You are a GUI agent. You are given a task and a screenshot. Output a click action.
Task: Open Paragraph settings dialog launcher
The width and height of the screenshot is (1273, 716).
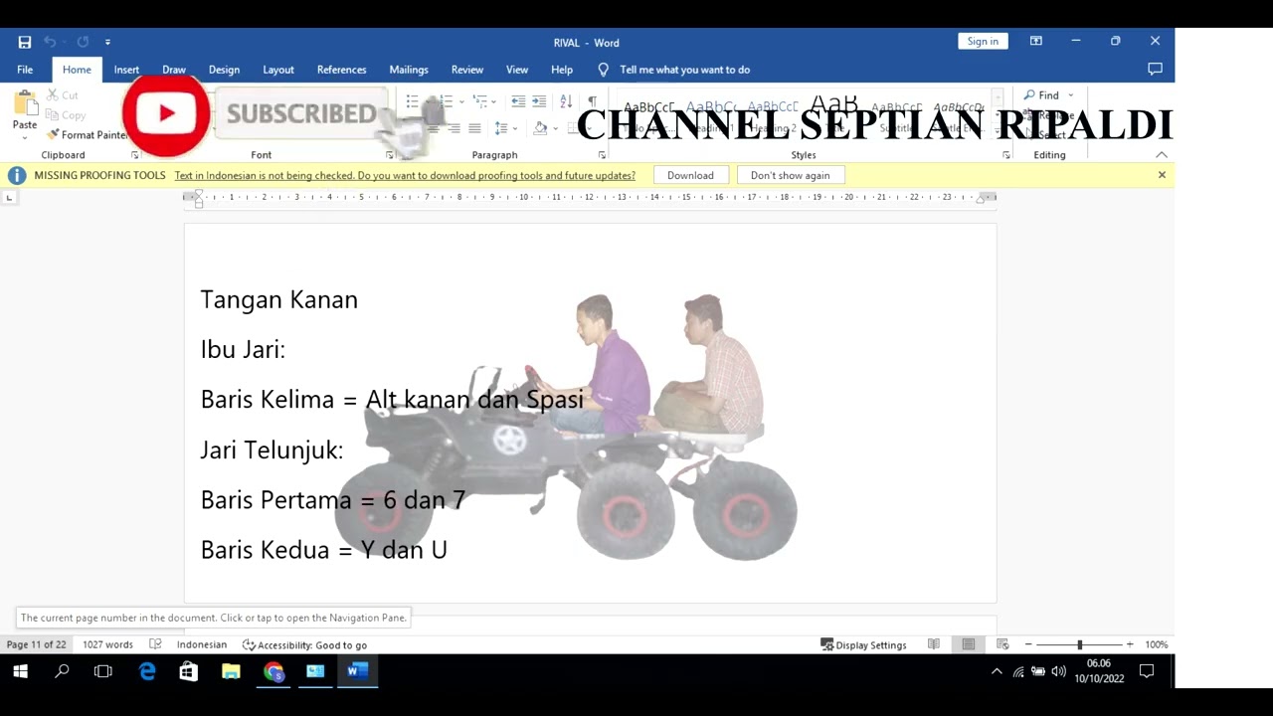[x=602, y=155]
